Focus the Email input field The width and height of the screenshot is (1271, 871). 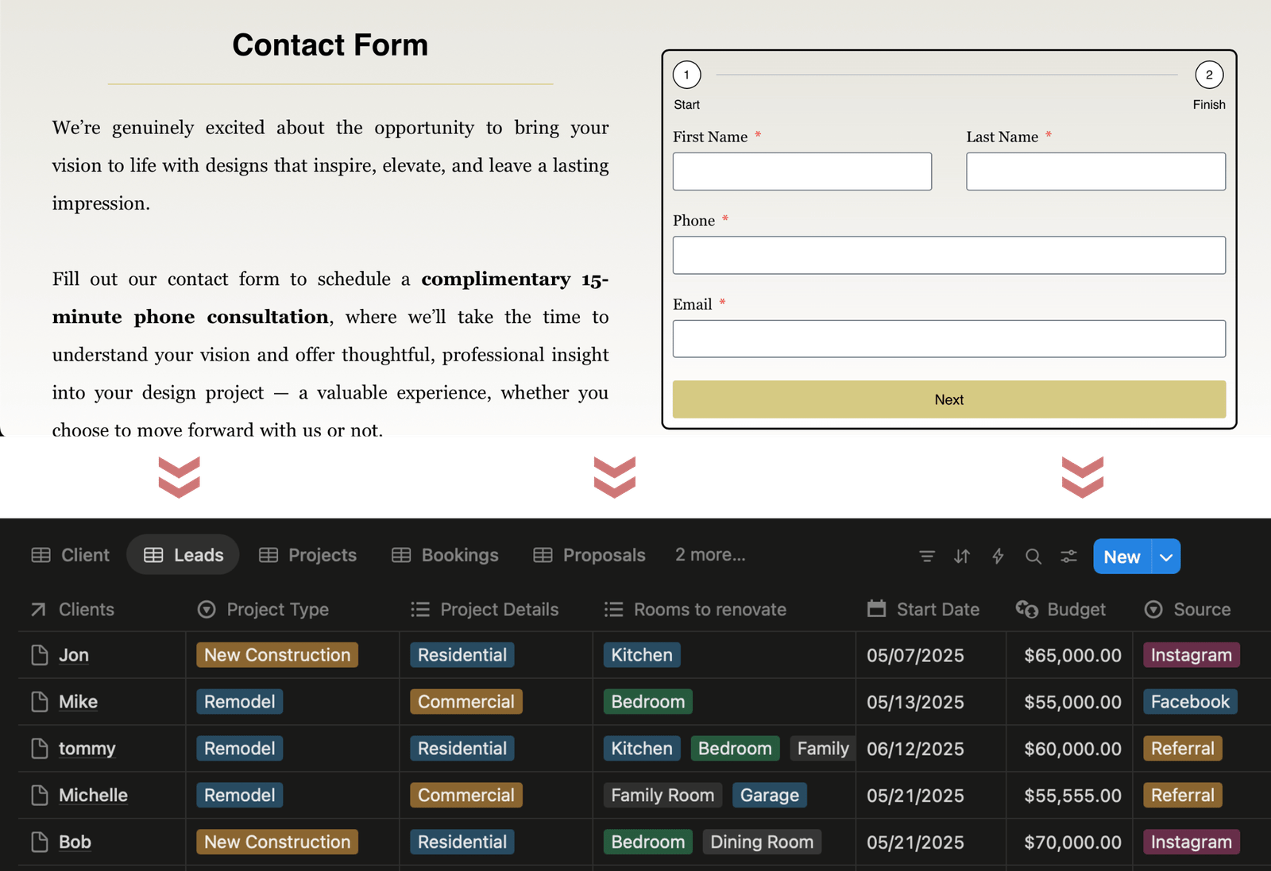click(948, 339)
